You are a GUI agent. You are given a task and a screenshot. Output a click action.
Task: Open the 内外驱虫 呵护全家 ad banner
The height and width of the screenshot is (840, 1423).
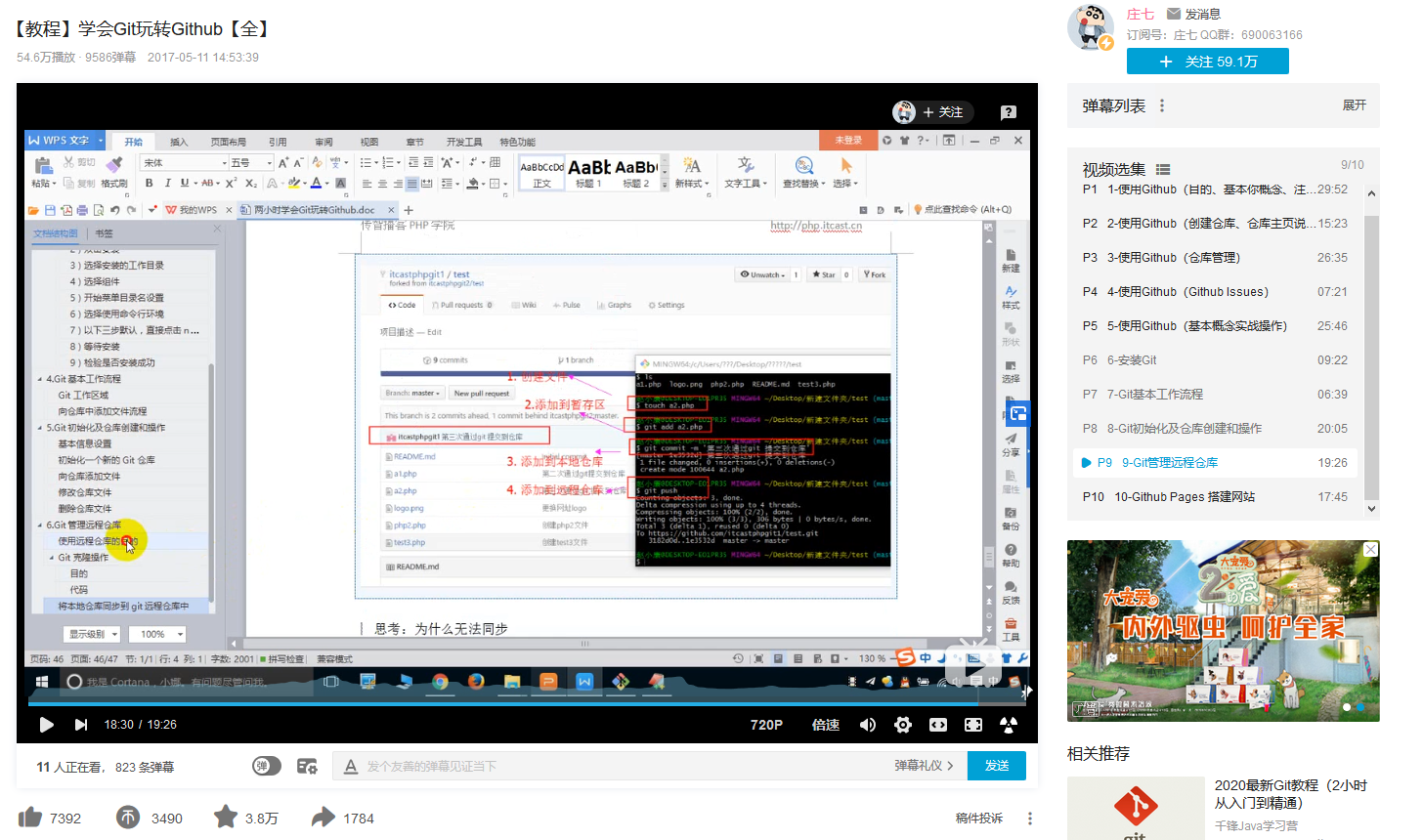pyautogui.click(x=1224, y=631)
